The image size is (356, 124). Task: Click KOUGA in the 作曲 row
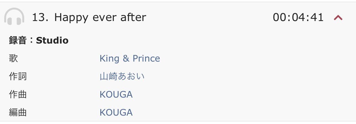pyautogui.click(x=116, y=95)
